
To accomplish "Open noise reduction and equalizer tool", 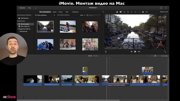I will click(136, 12).
